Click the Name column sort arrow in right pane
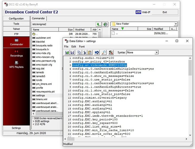Screen dimensions: 195x149 [x=123, y=29]
